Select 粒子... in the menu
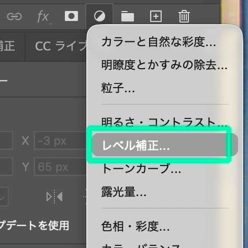248x248 pixels. [x=165, y=88]
